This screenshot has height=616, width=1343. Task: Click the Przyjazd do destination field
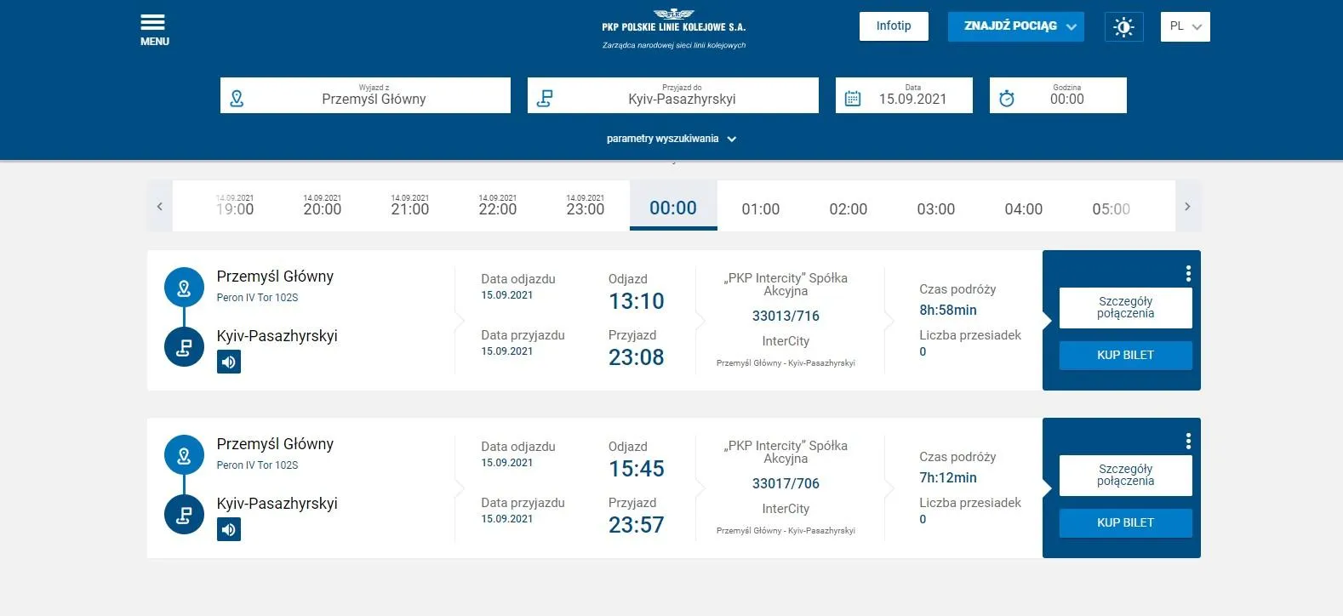pos(682,95)
